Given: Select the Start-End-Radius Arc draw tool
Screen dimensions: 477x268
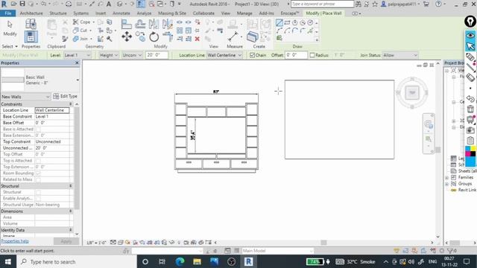Looking at the screenshot, I should (x=279, y=31).
